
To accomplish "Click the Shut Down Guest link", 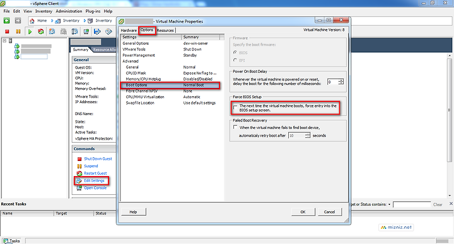I will (x=98, y=159).
